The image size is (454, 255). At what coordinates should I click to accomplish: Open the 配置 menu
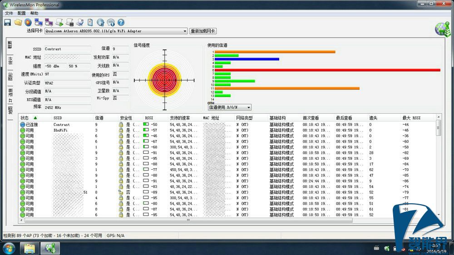tap(22, 13)
